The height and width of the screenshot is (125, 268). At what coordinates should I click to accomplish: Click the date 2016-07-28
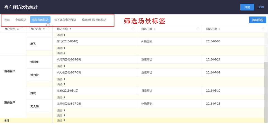click(213, 104)
